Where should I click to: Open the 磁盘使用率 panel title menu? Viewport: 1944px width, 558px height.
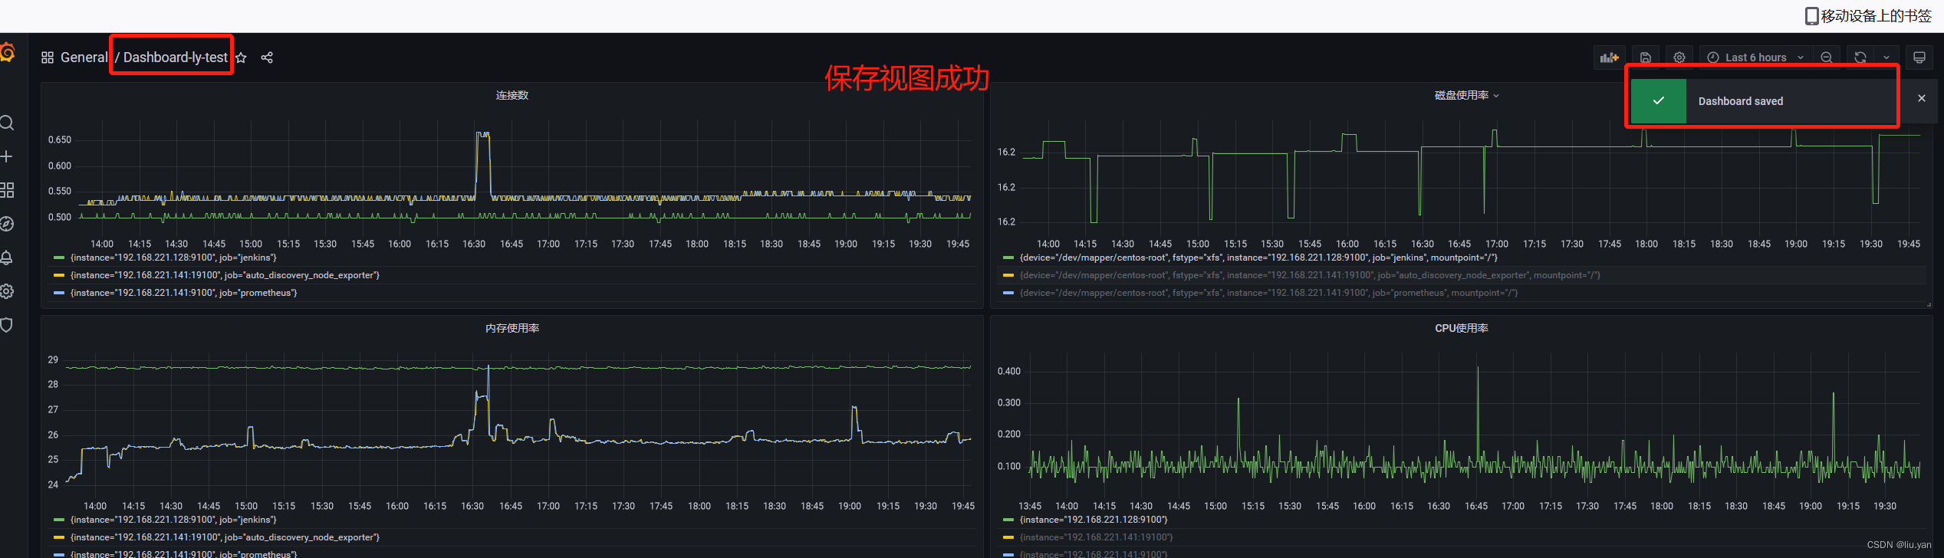point(1466,95)
